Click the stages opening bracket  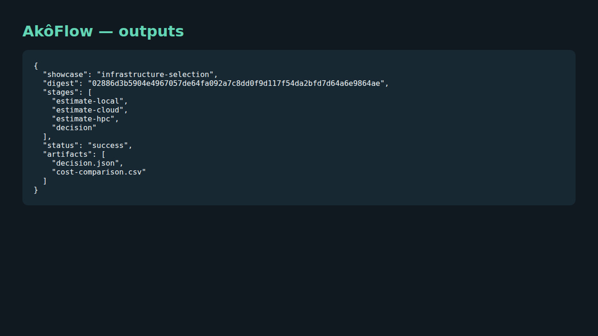[x=90, y=92]
